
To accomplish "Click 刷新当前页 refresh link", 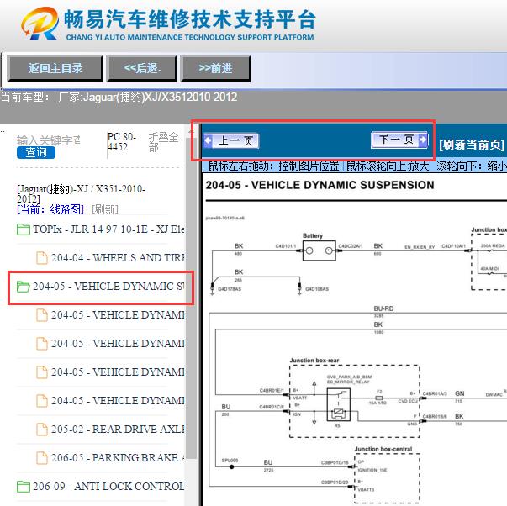I will pos(472,145).
